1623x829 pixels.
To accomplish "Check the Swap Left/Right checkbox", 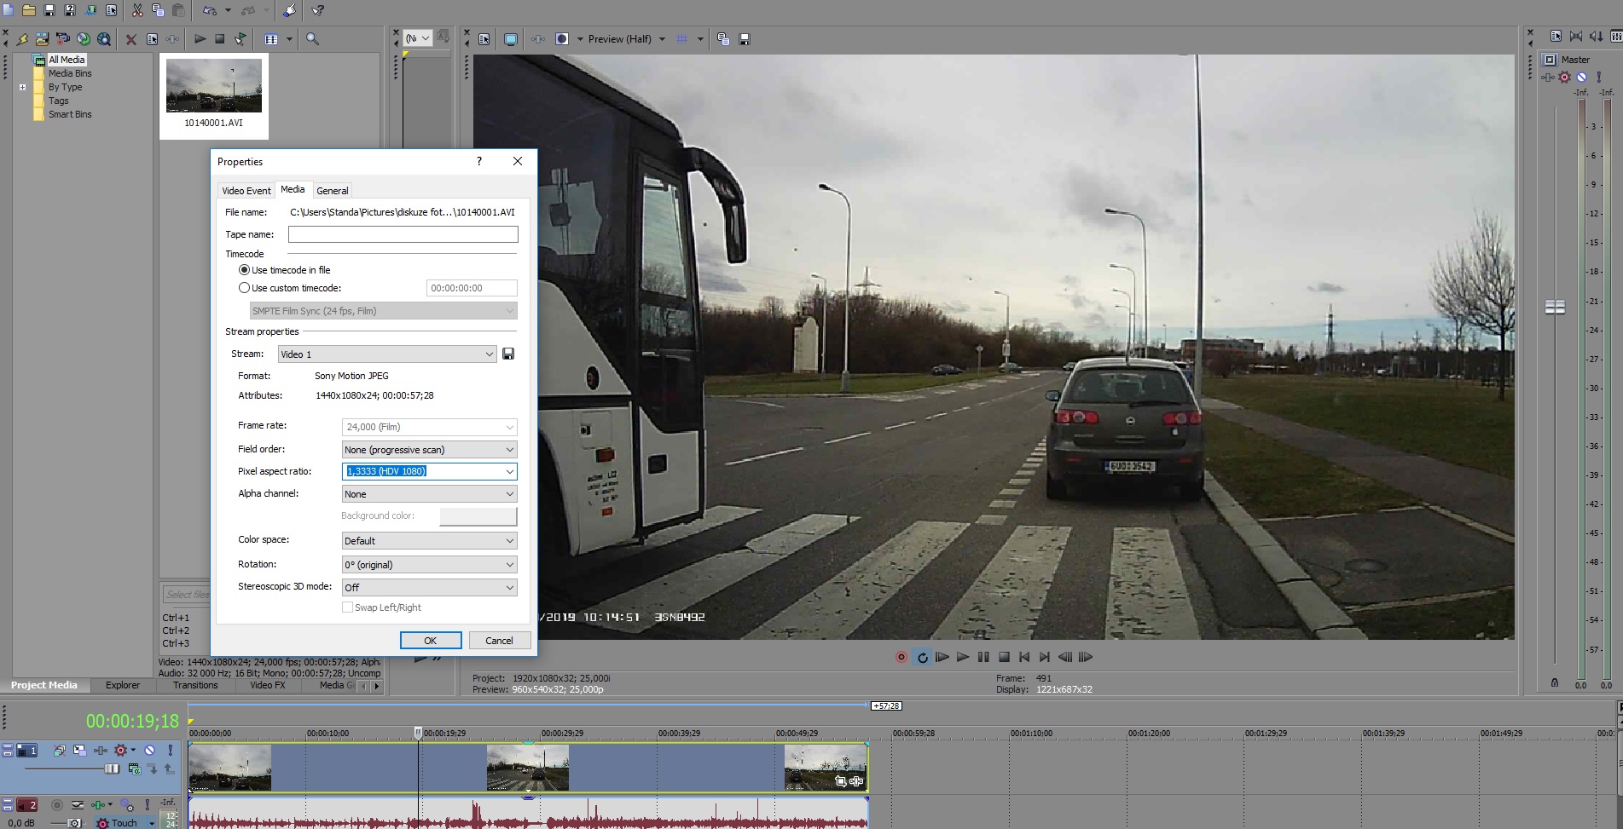I will pyautogui.click(x=347, y=607).
